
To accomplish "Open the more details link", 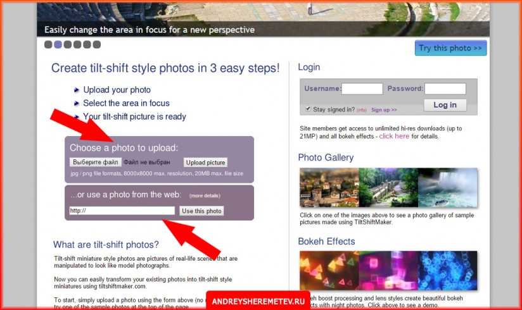I will tap(205, 195).
